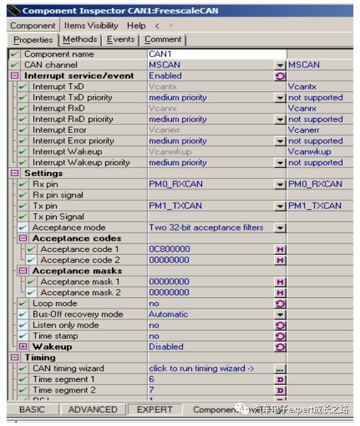This screenshot has height=426, width=360.
Task: Click green check next to Acceptance mode
Action: tap(23, 228)
